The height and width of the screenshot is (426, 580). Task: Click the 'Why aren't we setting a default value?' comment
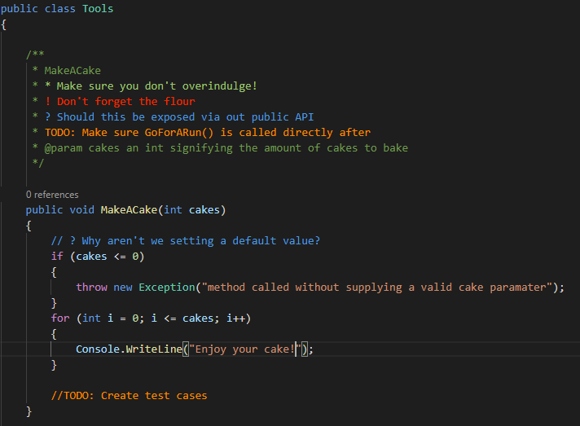click(x=185, y=241)
